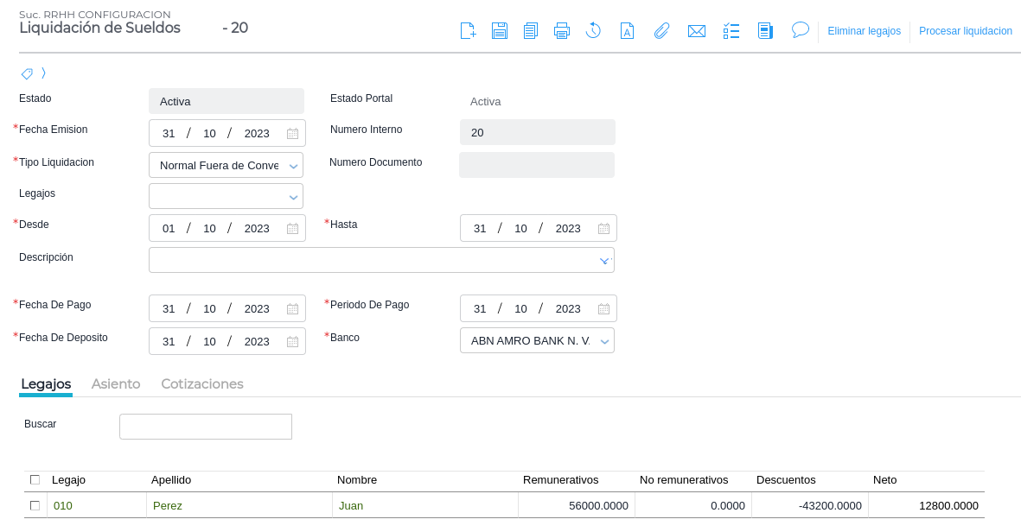The width and height of the screenshot is (1021, 532).
Task: Click the Buscar search input field
Action: 206,427
